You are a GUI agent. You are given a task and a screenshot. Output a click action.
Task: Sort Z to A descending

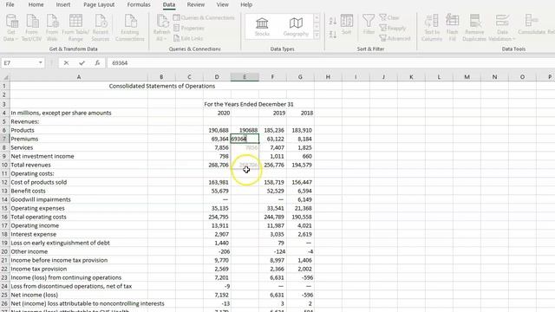pyautogui.click(x=332, y=35)
